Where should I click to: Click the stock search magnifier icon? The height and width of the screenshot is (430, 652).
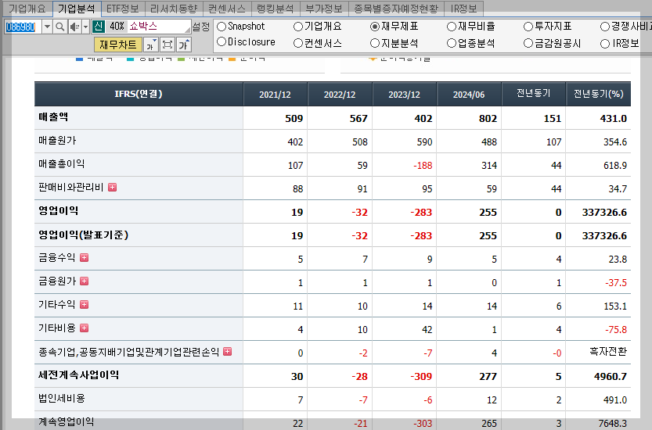[59, 27]
